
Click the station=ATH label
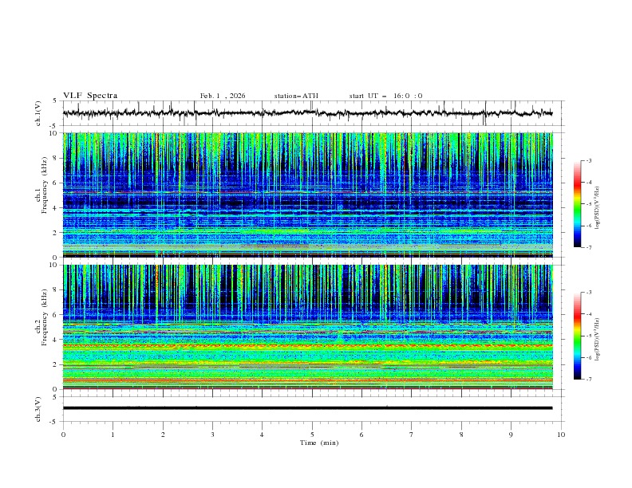pyautogui.click(x=296, y=96)
